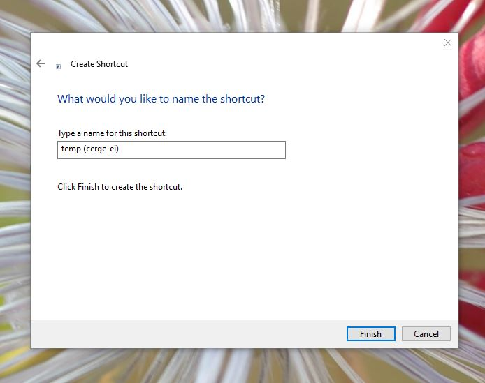Click "(cerge-ei)" text inside the name field
The height and width of the screenshot is (383, 485).
click(101, 149)
